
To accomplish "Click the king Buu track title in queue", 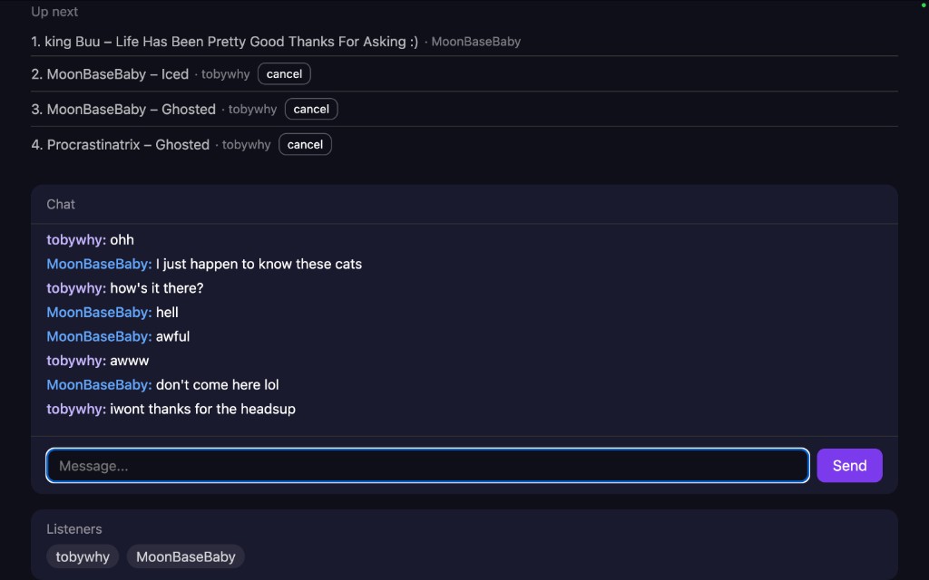I will [x=230, y=42].
